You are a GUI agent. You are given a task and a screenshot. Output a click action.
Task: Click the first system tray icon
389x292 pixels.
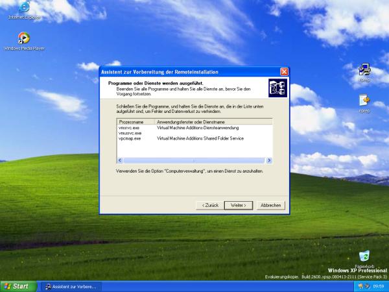(360, 286)
